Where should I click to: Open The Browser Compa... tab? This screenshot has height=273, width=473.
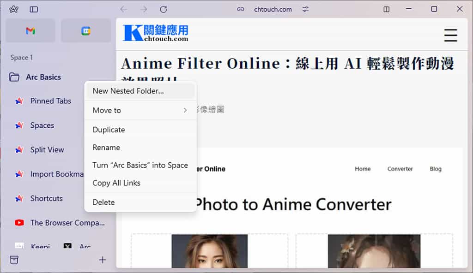[67, 223]
